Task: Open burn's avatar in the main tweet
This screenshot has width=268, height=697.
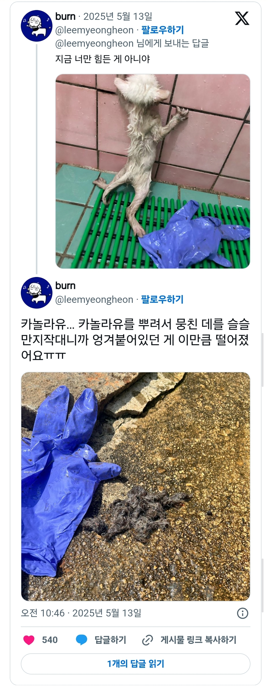Action: click(37, 293)
